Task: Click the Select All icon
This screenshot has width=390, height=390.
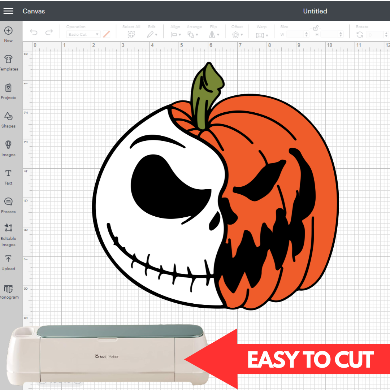Action: click(131, 35)
